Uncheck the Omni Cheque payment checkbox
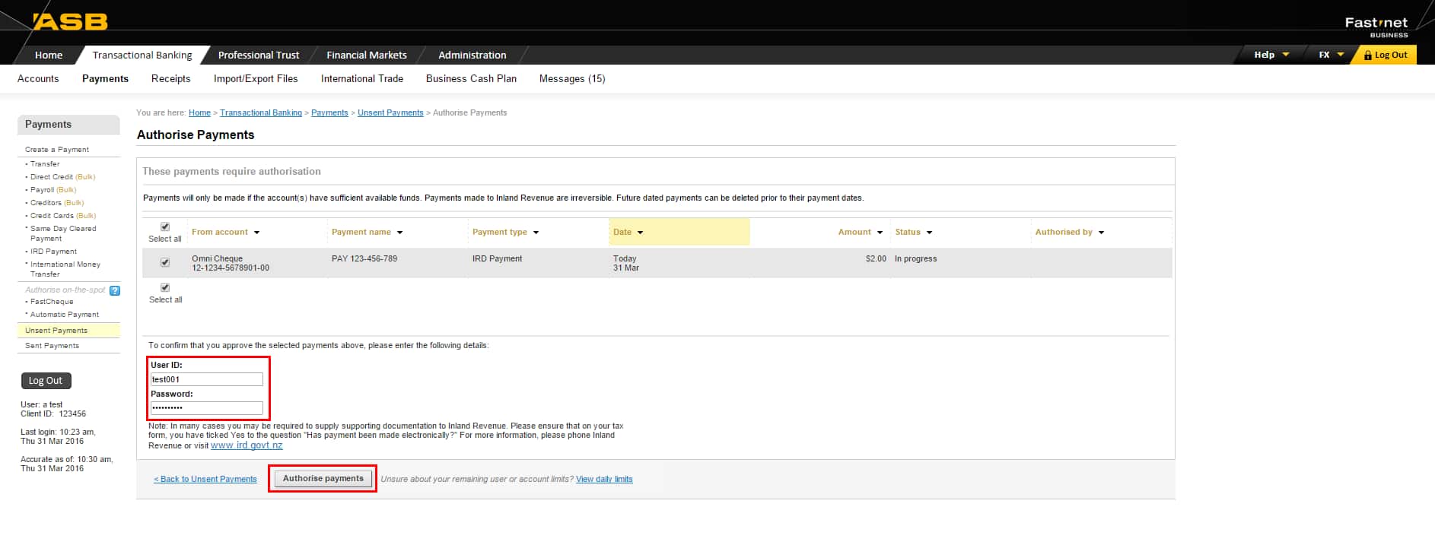Screen dimensions: 1435x545 coord(165,262)
